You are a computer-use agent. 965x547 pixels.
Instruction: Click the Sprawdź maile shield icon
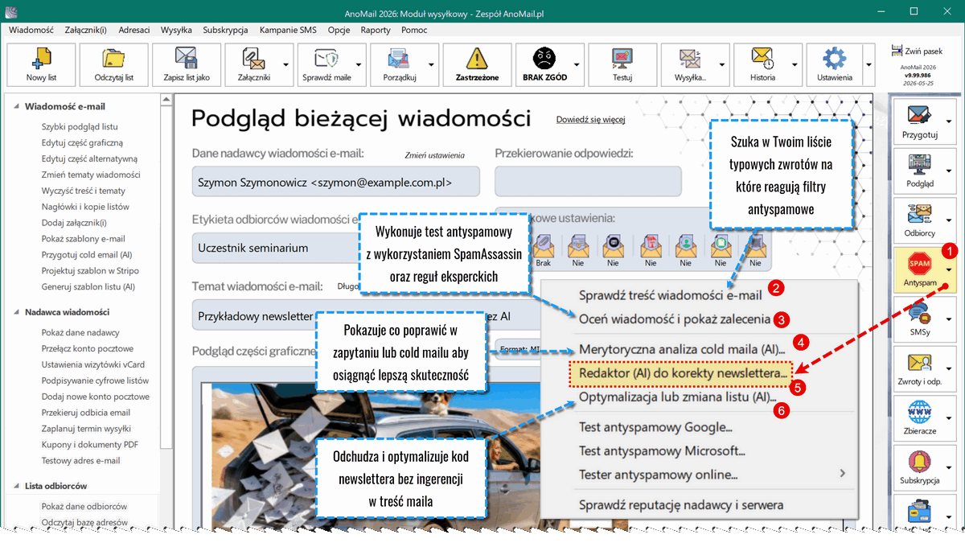(326, 58)
